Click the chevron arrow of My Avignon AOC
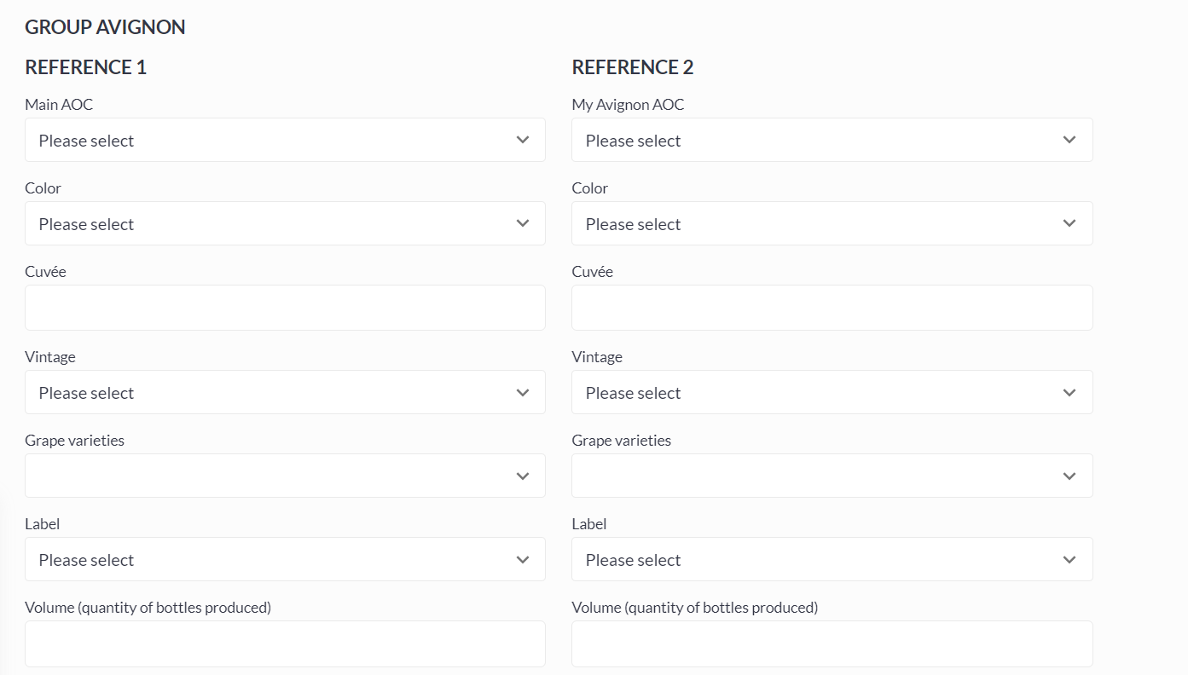 1069,140
